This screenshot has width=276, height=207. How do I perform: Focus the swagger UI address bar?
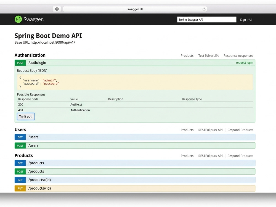click(x=135, y=9)
